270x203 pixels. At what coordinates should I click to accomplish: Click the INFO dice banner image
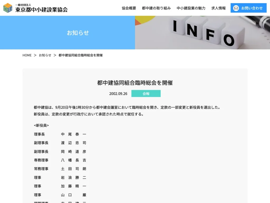click(202, 33)
